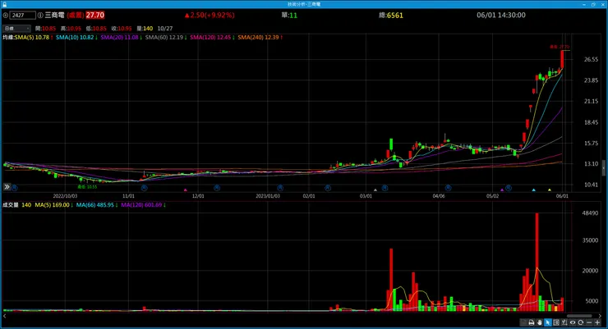
Task: Click the yellow triangle event marker
Action: pyautogui.click(x=550, y=190)
